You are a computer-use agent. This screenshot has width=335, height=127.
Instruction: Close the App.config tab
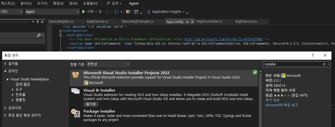[x=192, y=22]
